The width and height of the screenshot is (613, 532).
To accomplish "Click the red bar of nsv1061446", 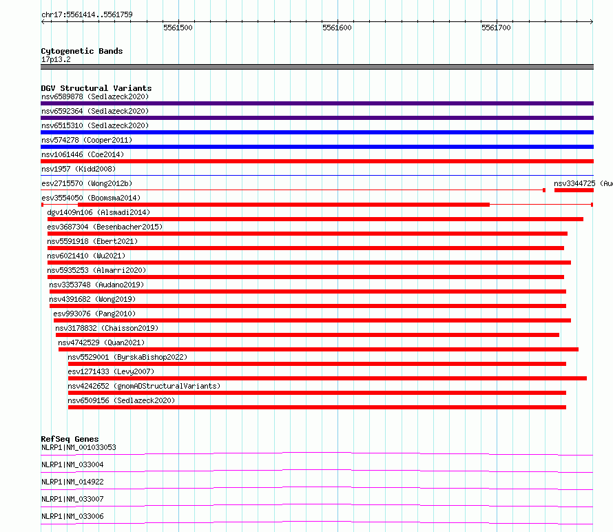I will [x=317, y=161].
